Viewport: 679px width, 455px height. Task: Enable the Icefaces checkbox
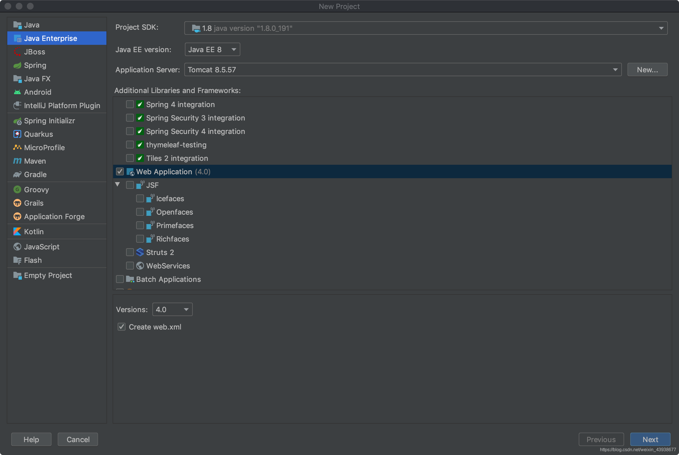click(140, 198)
